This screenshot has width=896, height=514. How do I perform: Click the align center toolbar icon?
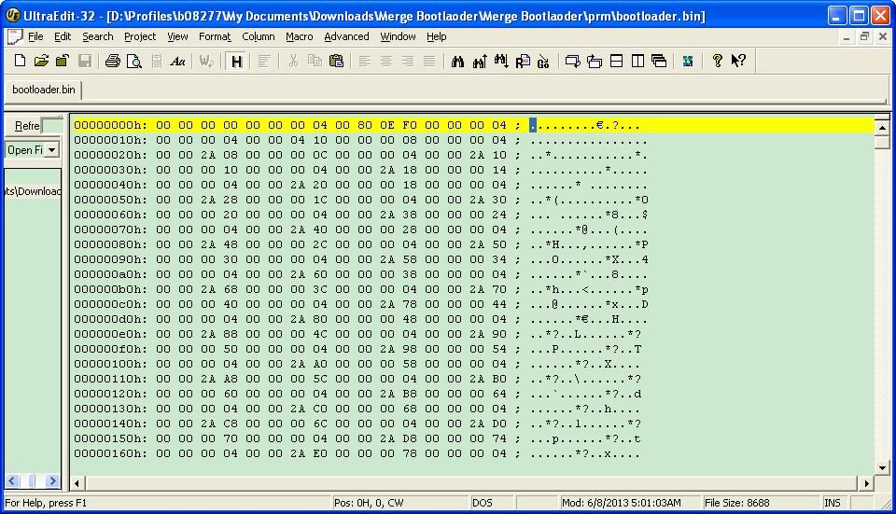point(386,61)
